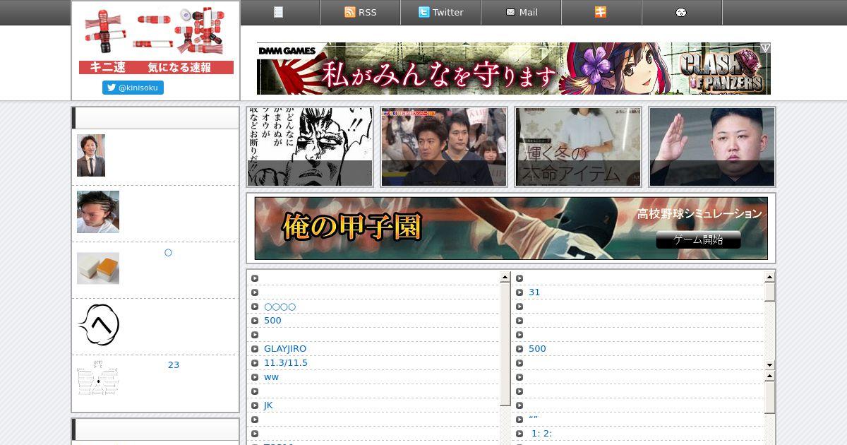Open the sidebar link containing 23
Image resolution: width=847 pixels, height=445 pixels.
pos(174,365)
